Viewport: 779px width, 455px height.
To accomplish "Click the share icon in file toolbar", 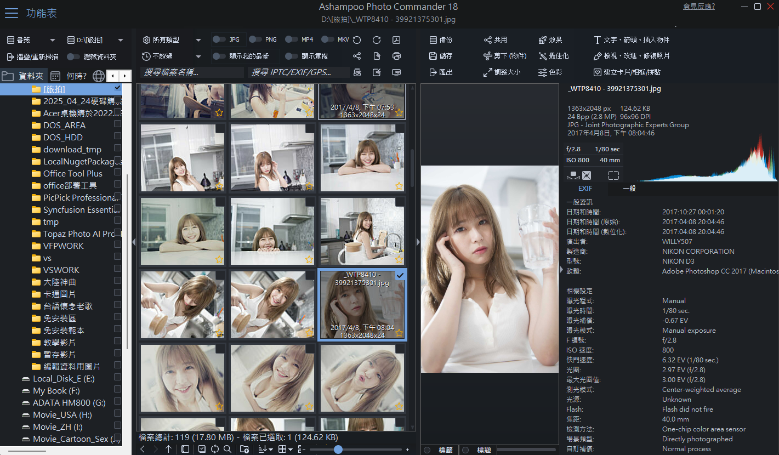I will coord(357,56).
